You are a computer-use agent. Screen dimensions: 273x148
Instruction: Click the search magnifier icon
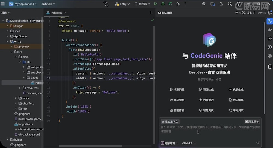[230, 4]
